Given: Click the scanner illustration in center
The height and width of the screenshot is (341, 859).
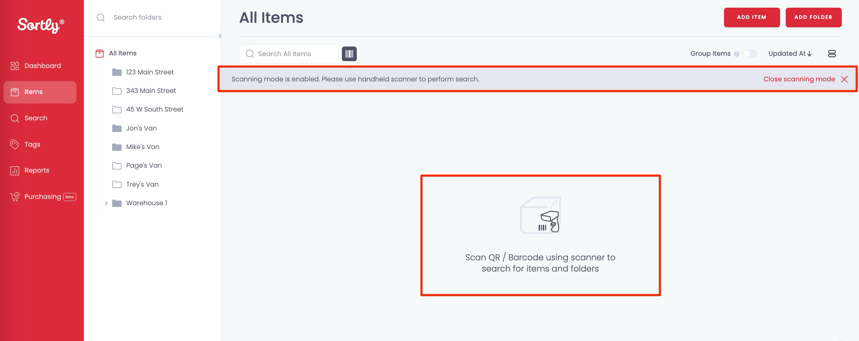Looking at the screenshot, I should [x=540, y=215].
